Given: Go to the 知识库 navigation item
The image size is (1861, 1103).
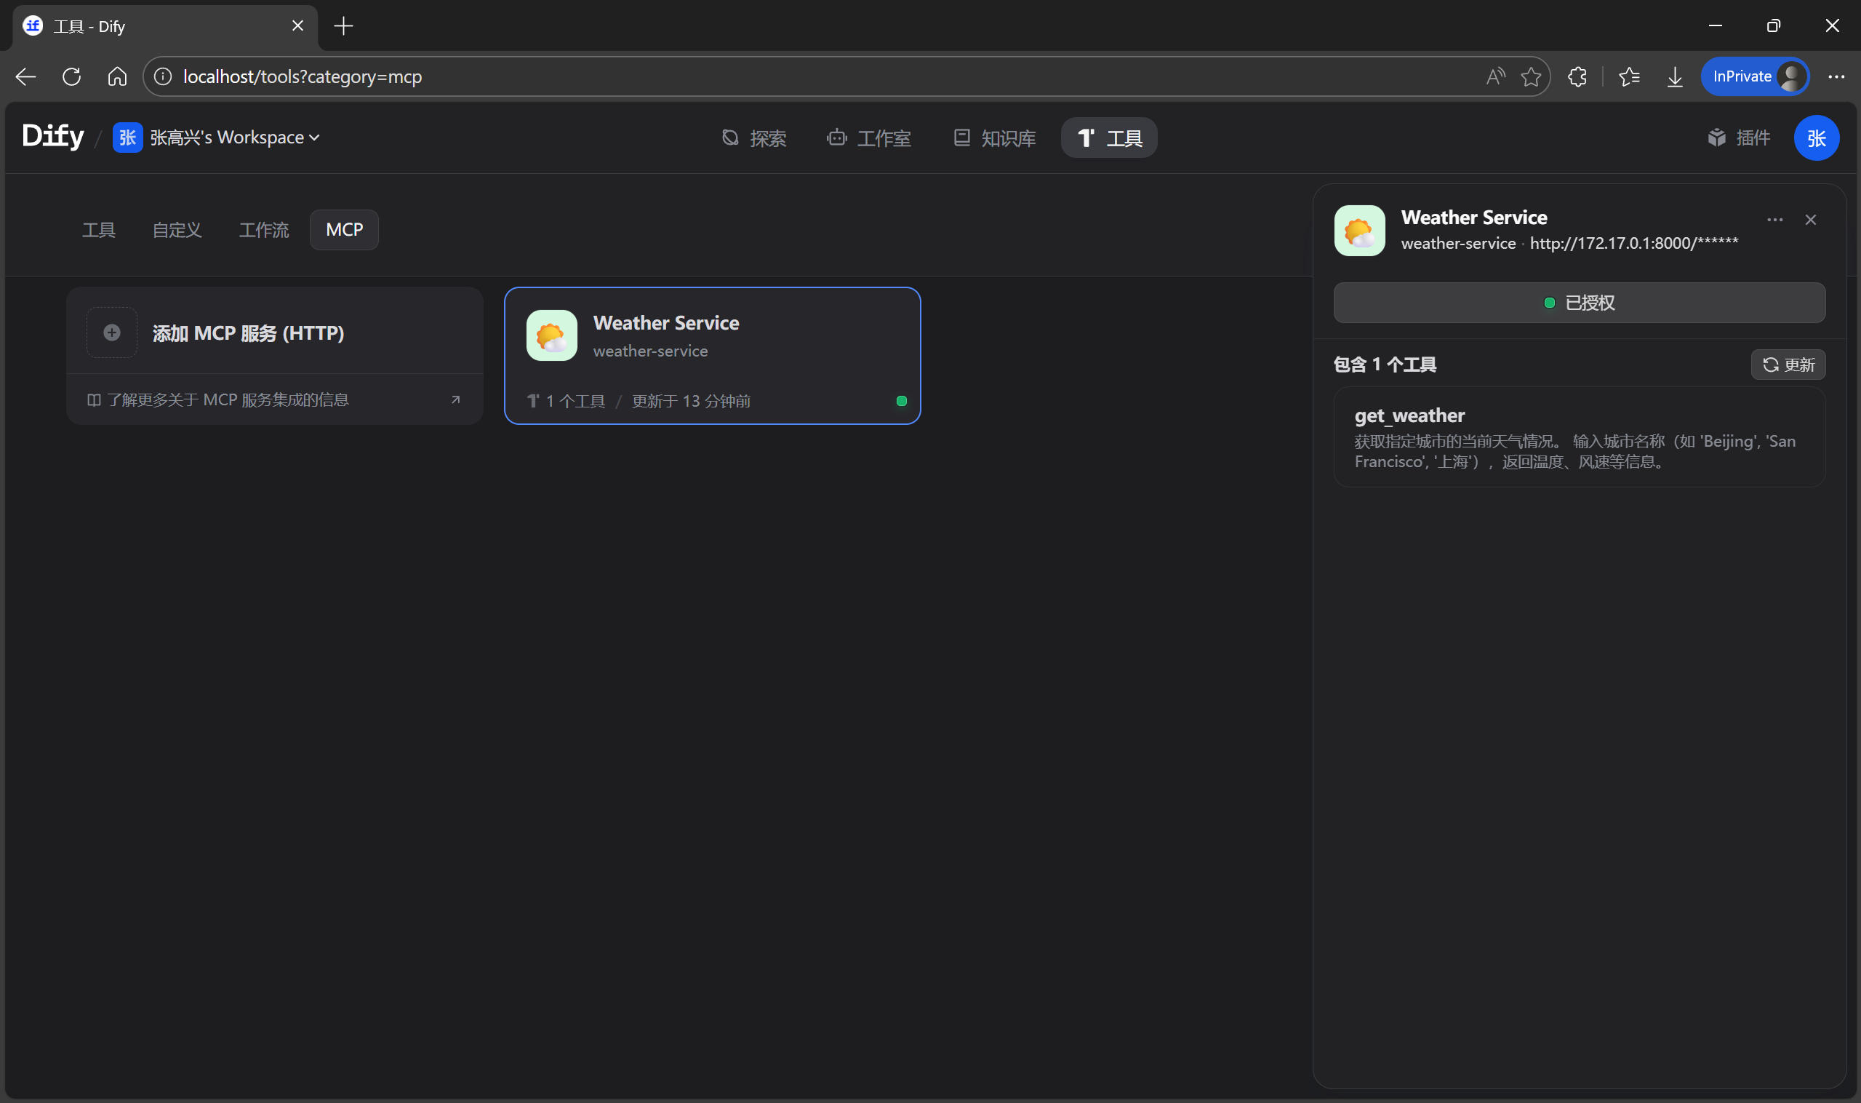Looking at the screenshot, I should pos(994,138).
